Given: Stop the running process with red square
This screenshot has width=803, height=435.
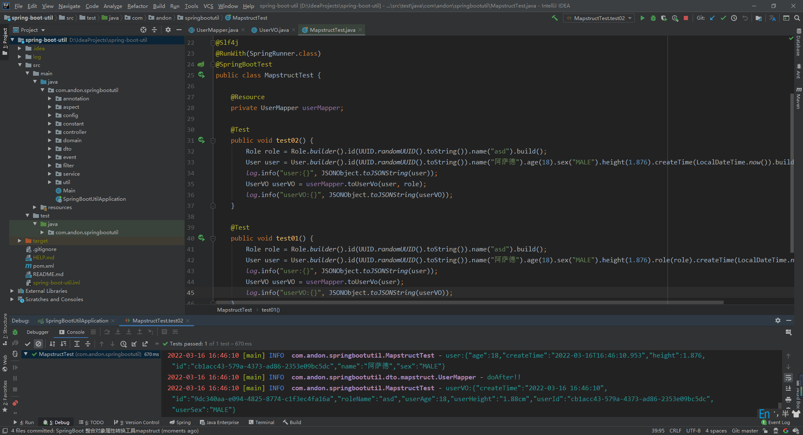Looking at the screenshot, I should tap(686, 18).
